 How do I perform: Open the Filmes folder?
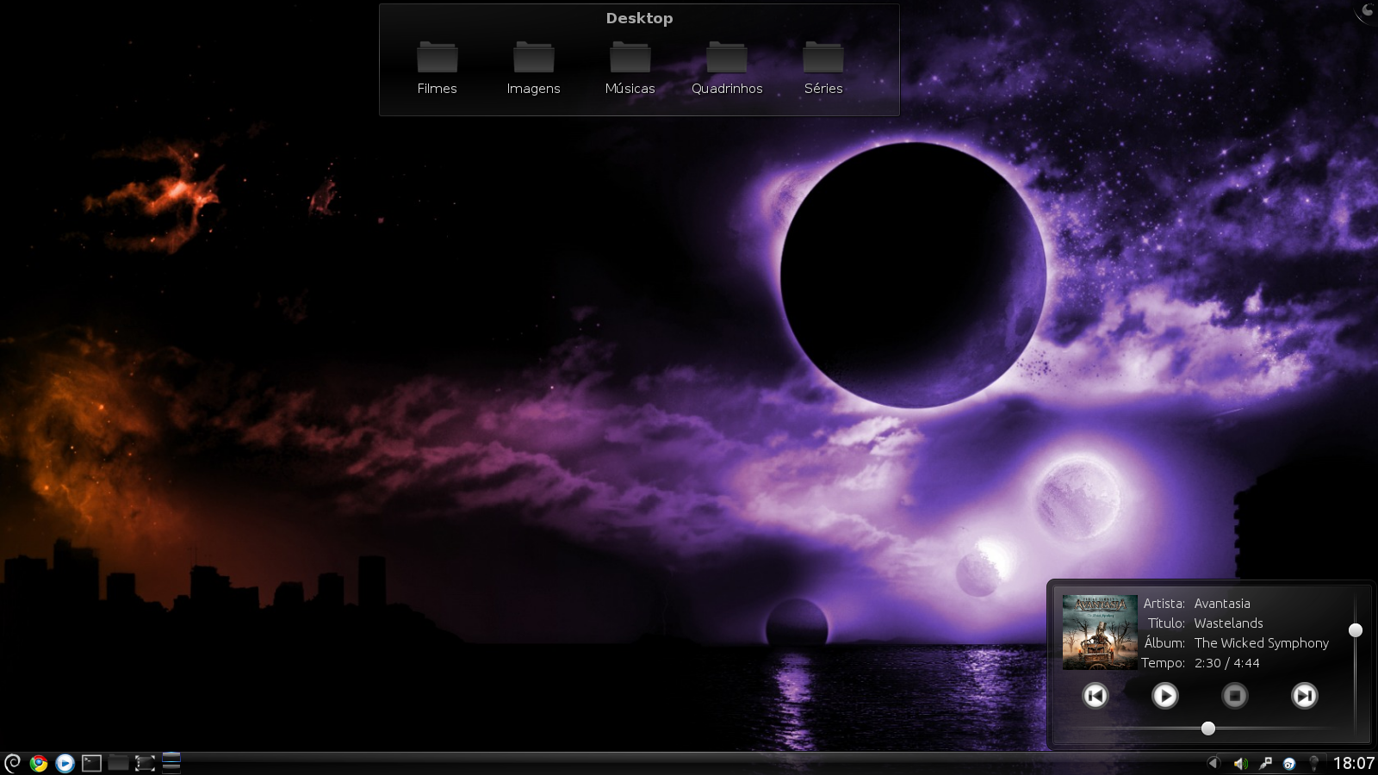[x=438, y=69]
